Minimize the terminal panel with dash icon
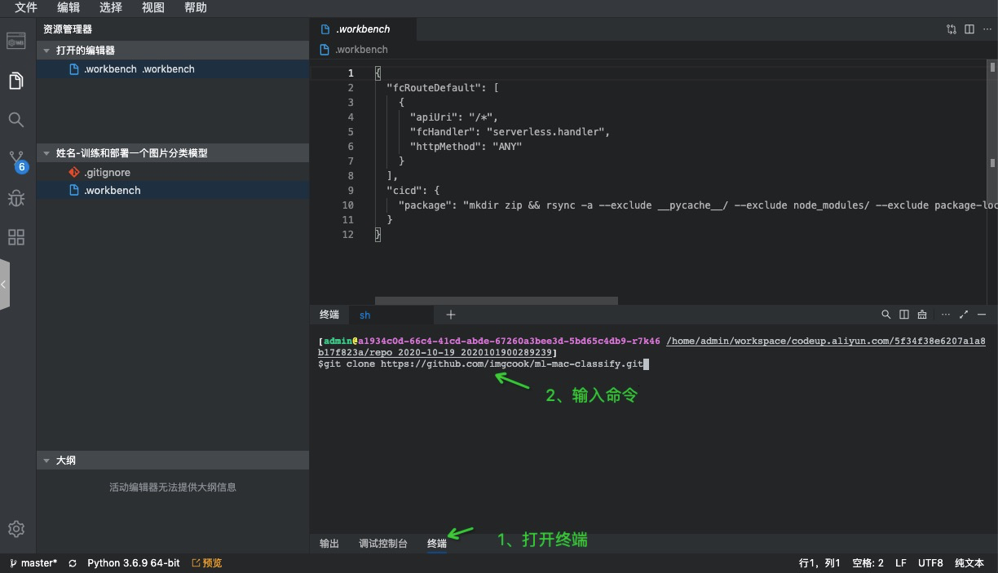This screenshot has height=573, width=998. click(982, 315)
